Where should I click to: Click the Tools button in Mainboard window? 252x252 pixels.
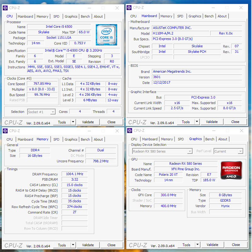click(x=186, y=122)
